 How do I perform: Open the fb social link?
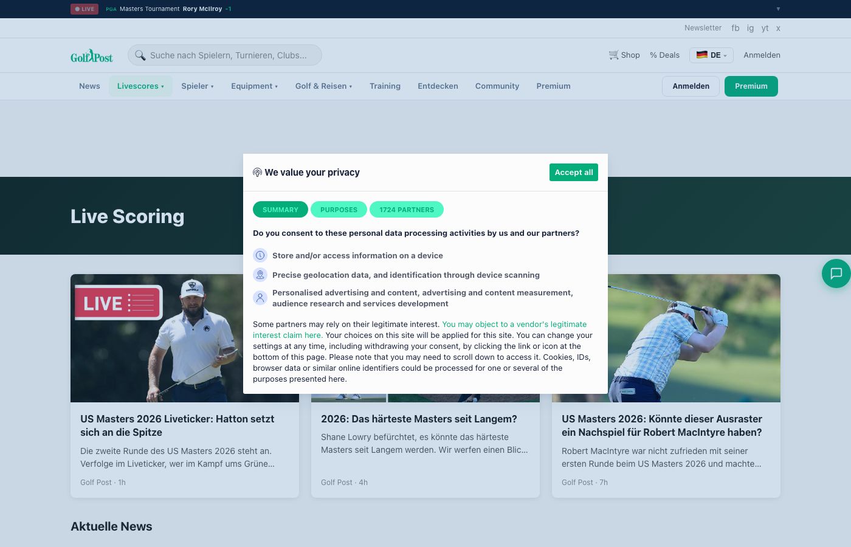click(736, 28)
